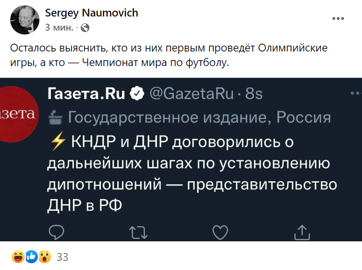Open post options three-dot menu
Viewport: 362px width, 270px height.
tap(338, 19)
